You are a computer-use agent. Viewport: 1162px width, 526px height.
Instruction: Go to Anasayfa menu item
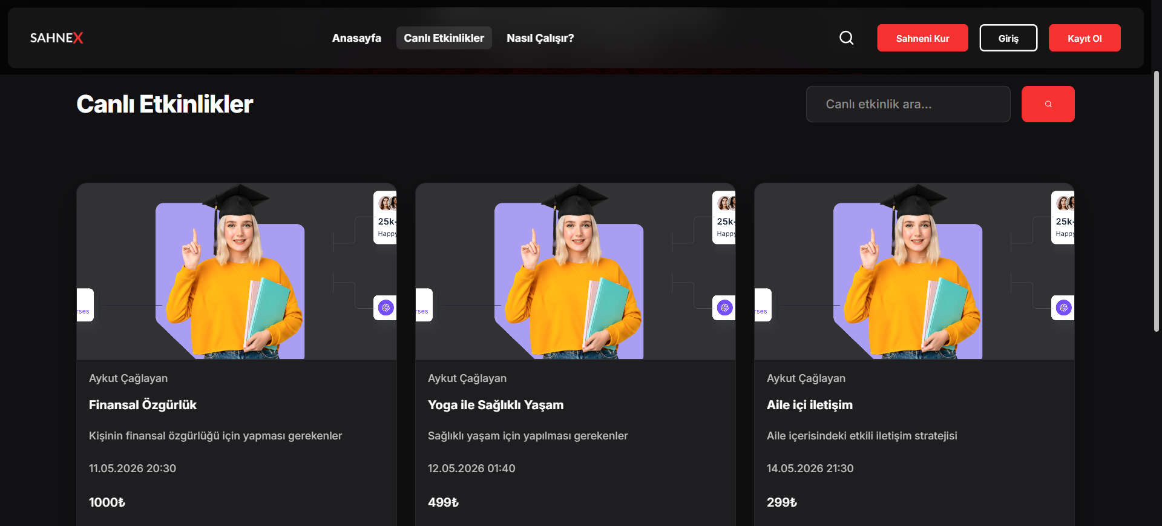point(356,38)
